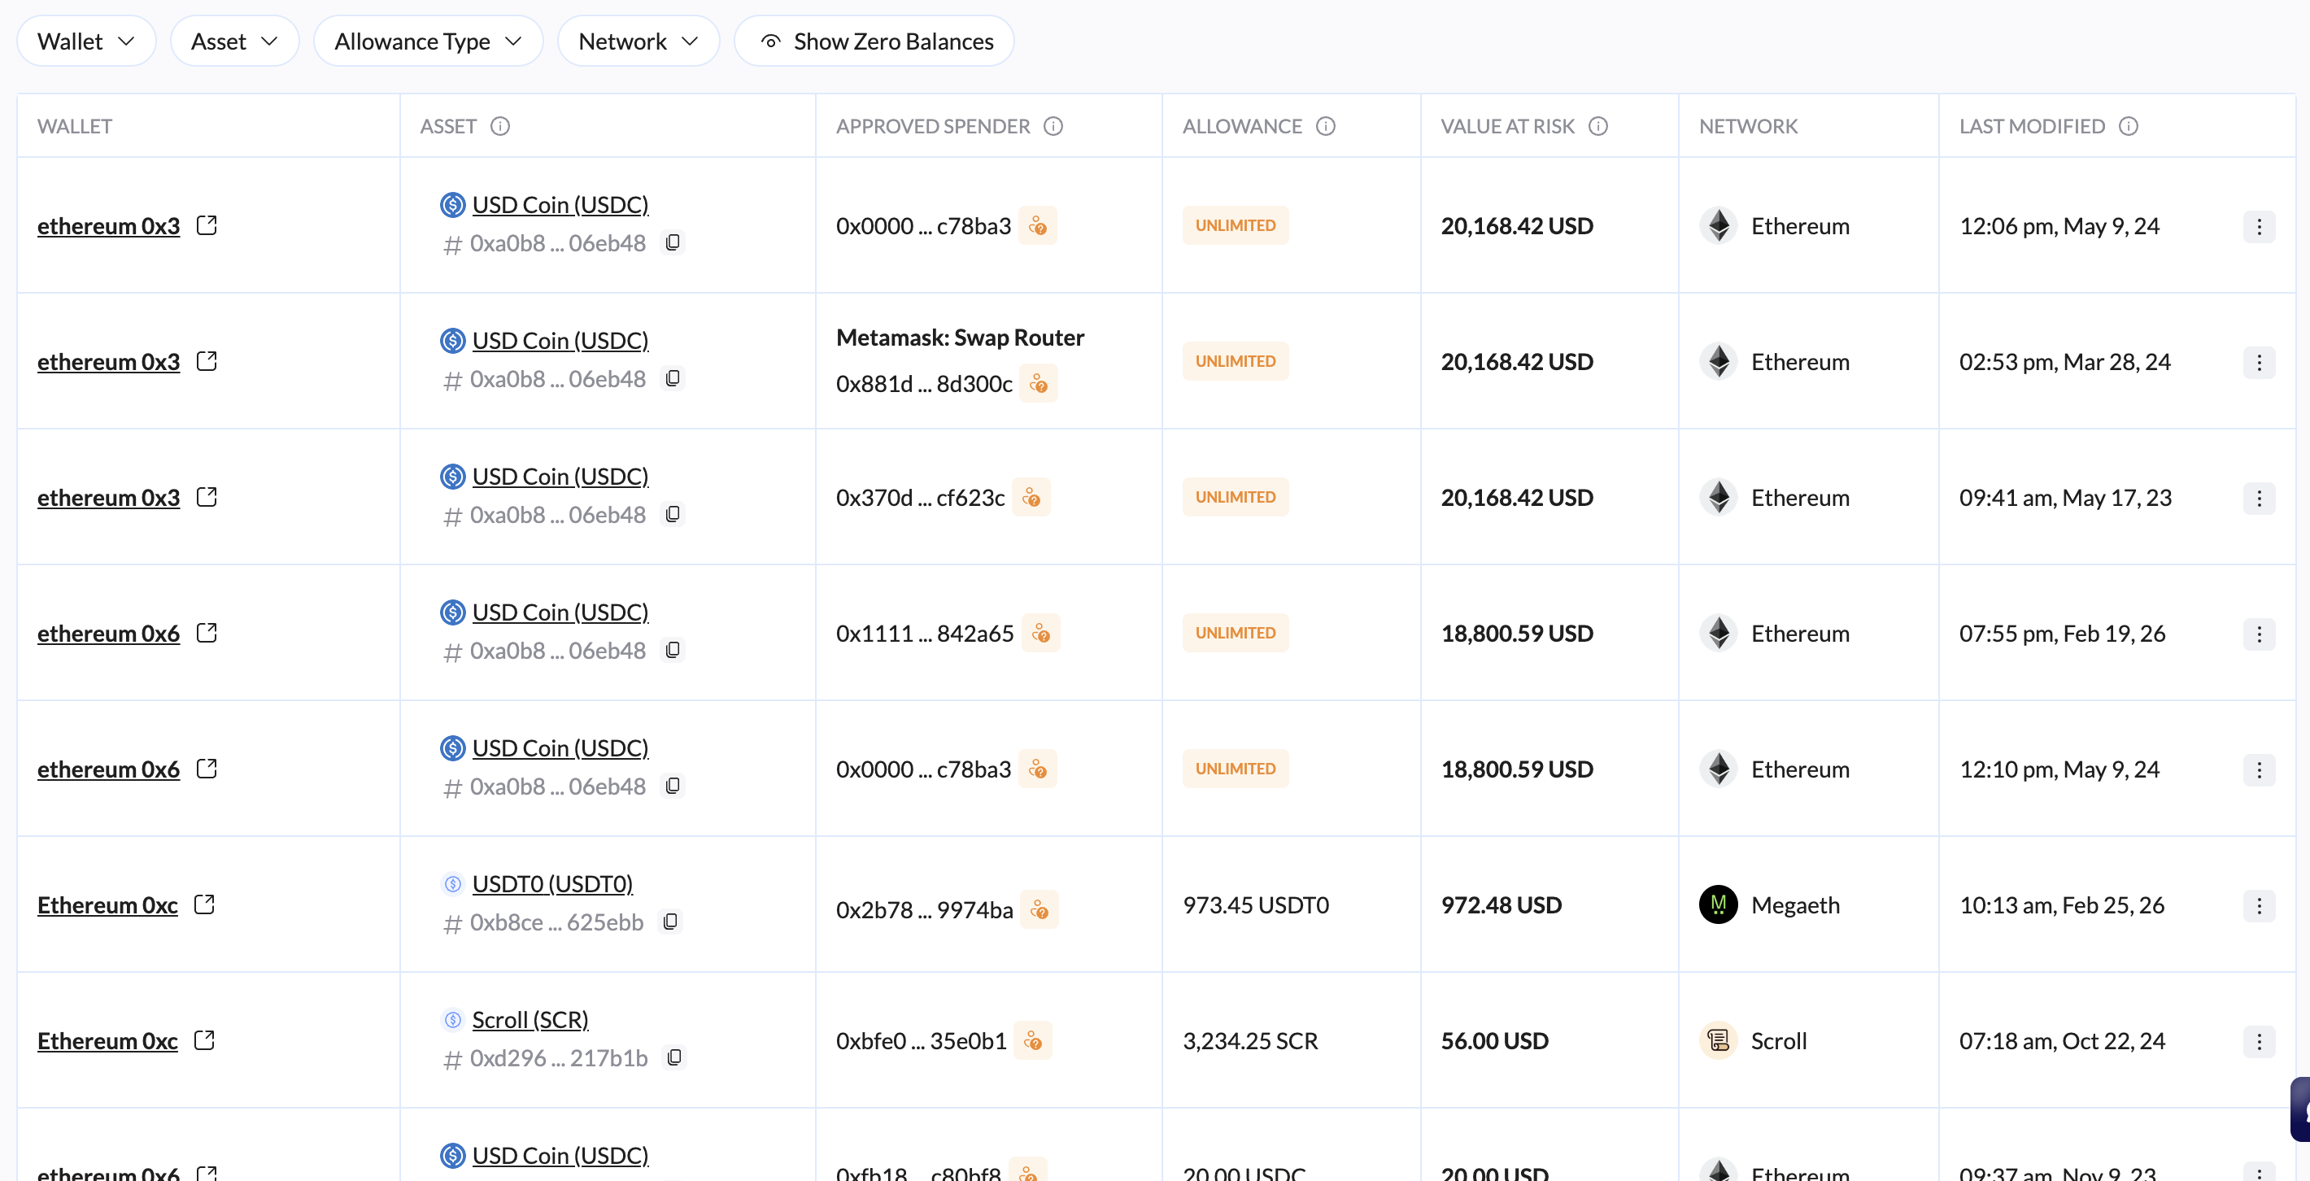The width and height of the screenshot is (2310, 1181).
Task: Open three-dot menu in 07:55 pm Feb 19 row
Action: click(2259, 634)
